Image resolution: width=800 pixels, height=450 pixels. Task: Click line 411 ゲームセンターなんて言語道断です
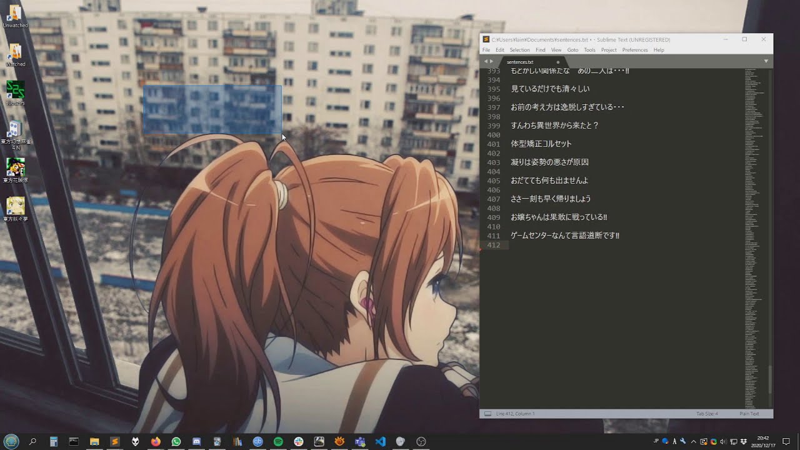coord(565,236)
